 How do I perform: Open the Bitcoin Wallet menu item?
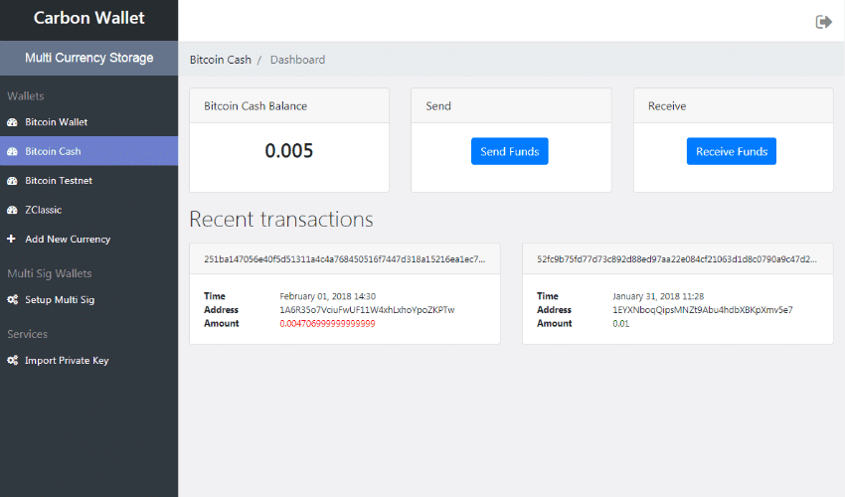pos(56,122)
